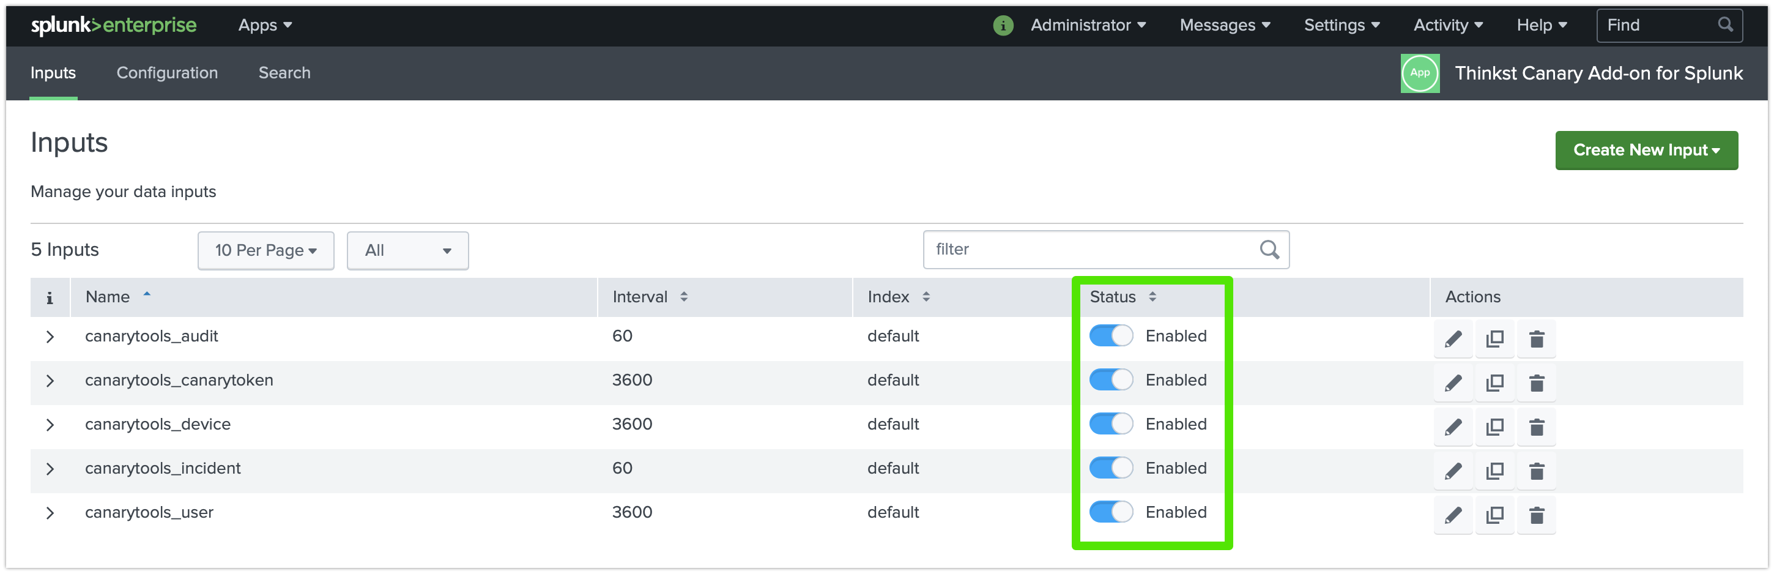Switch to the Configuration tab

point(168,73)
